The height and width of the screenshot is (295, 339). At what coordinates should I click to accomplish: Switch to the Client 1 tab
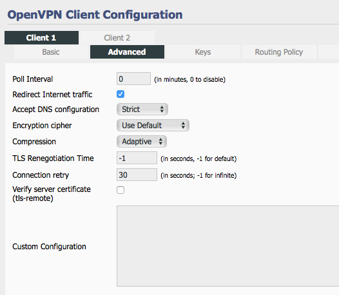coord(41,37)
